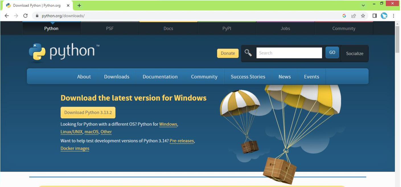Follow the Pre-releases link
This screenshot has height=187, width=401.
pos(182,141)
